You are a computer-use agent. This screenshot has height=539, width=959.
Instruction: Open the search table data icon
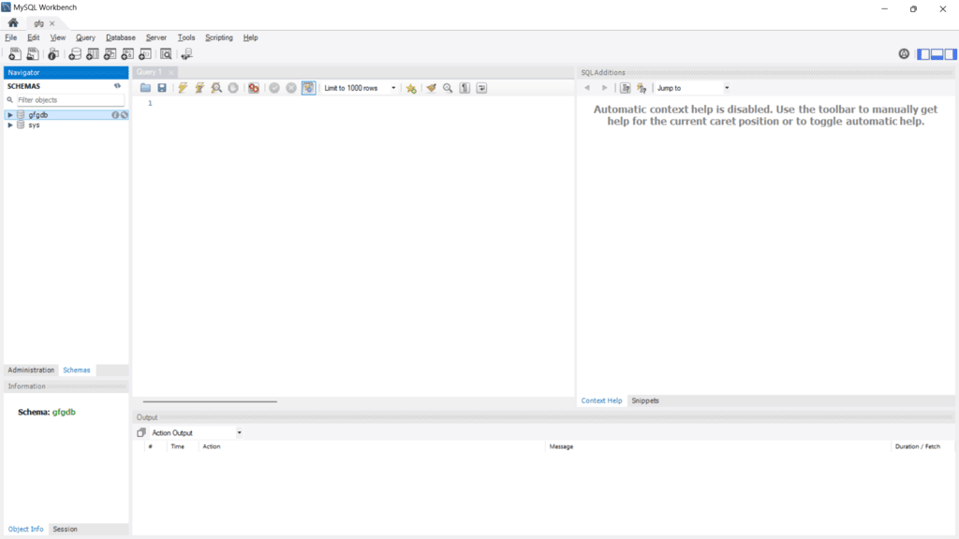pyautogui.click(x=166, y=54)
